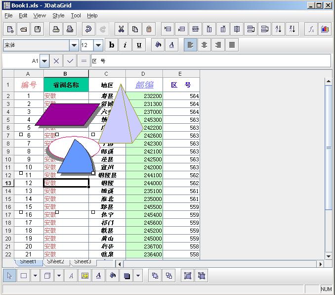Click the shadow color square swatch
335x295 pixels.
[126, 276]
